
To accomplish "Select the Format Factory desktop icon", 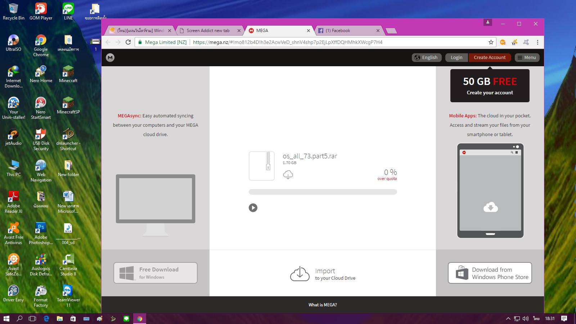I will pos(41,296).
